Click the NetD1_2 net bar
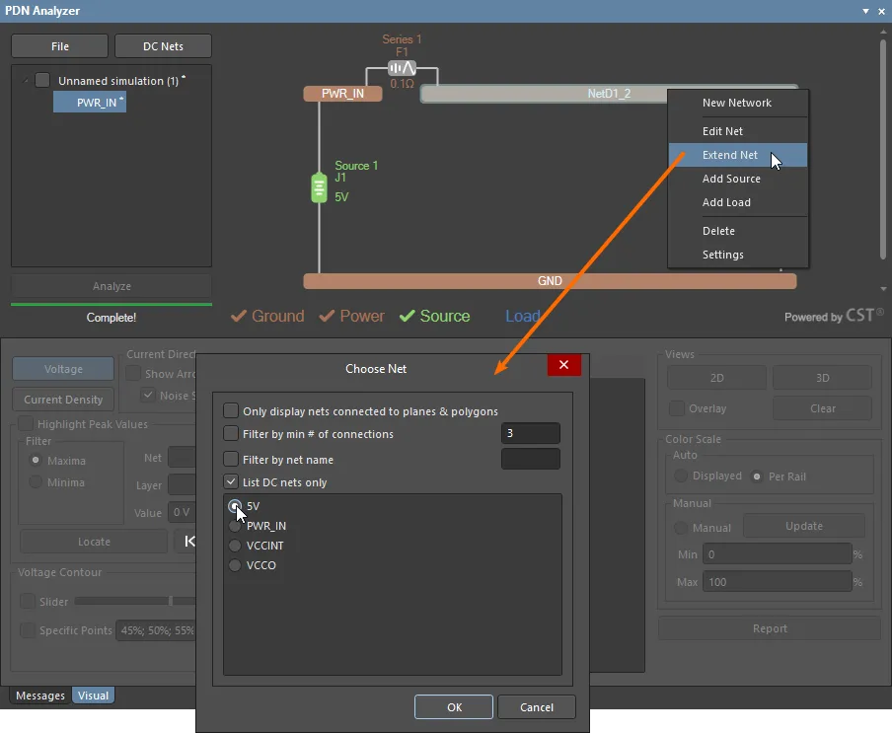This screenshot has height=733, width=892. [544, 94]
